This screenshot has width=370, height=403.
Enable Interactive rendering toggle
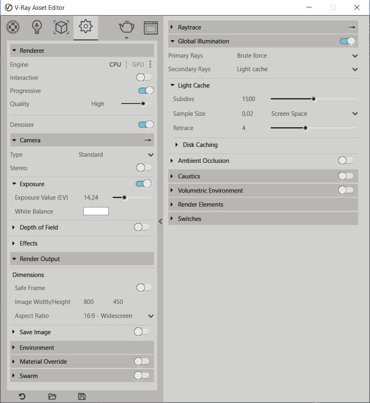pos(144,77)
